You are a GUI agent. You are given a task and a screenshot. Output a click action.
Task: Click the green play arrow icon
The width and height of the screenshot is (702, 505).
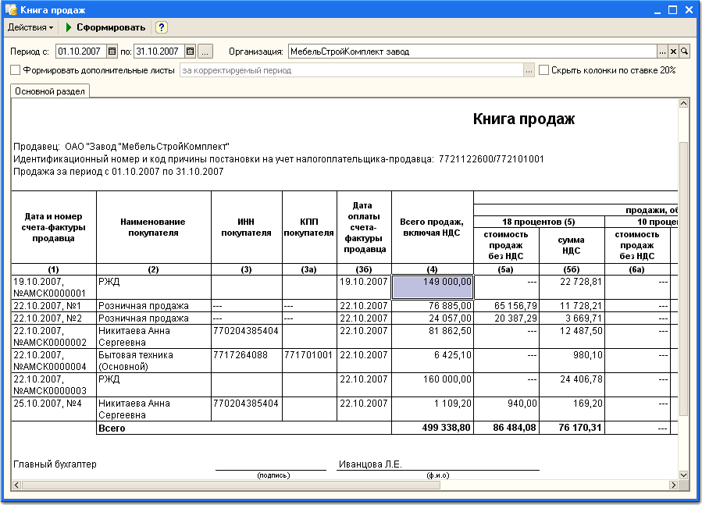tap(69, 27)
